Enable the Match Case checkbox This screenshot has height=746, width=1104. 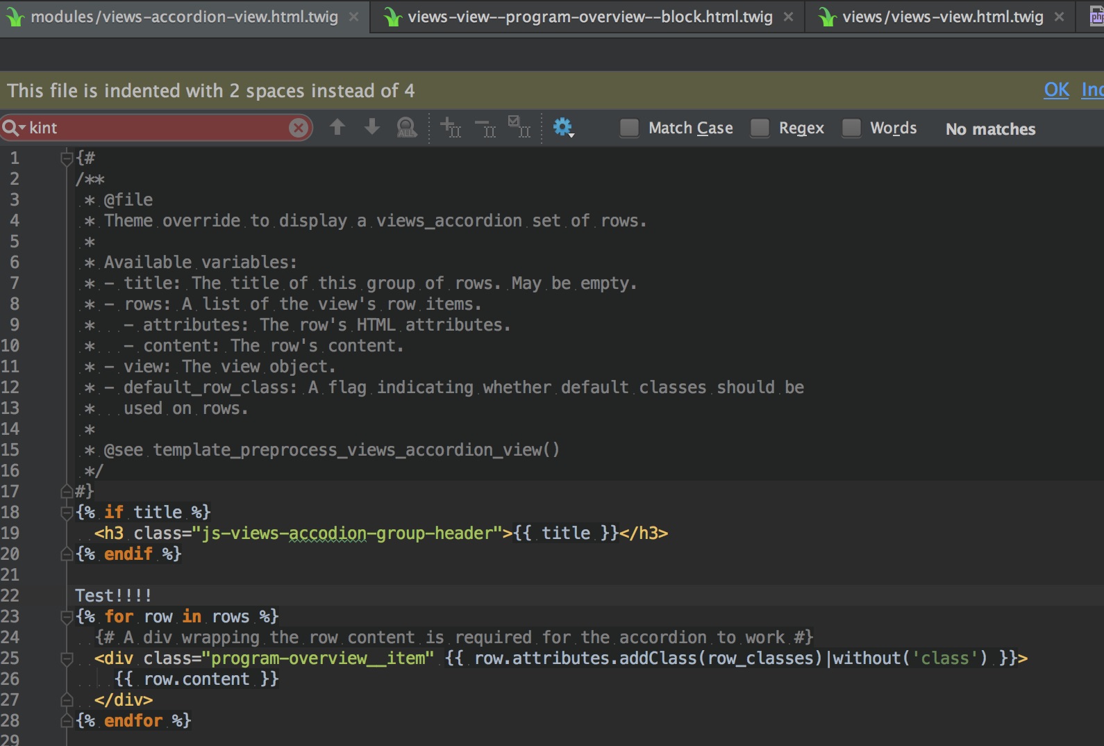(630, 128)
